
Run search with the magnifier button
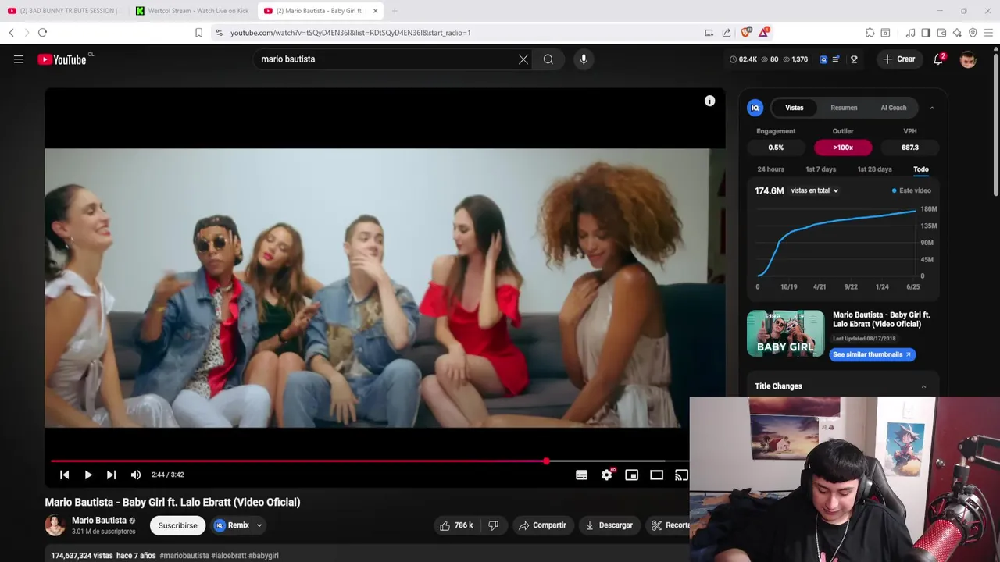(548, 59)
